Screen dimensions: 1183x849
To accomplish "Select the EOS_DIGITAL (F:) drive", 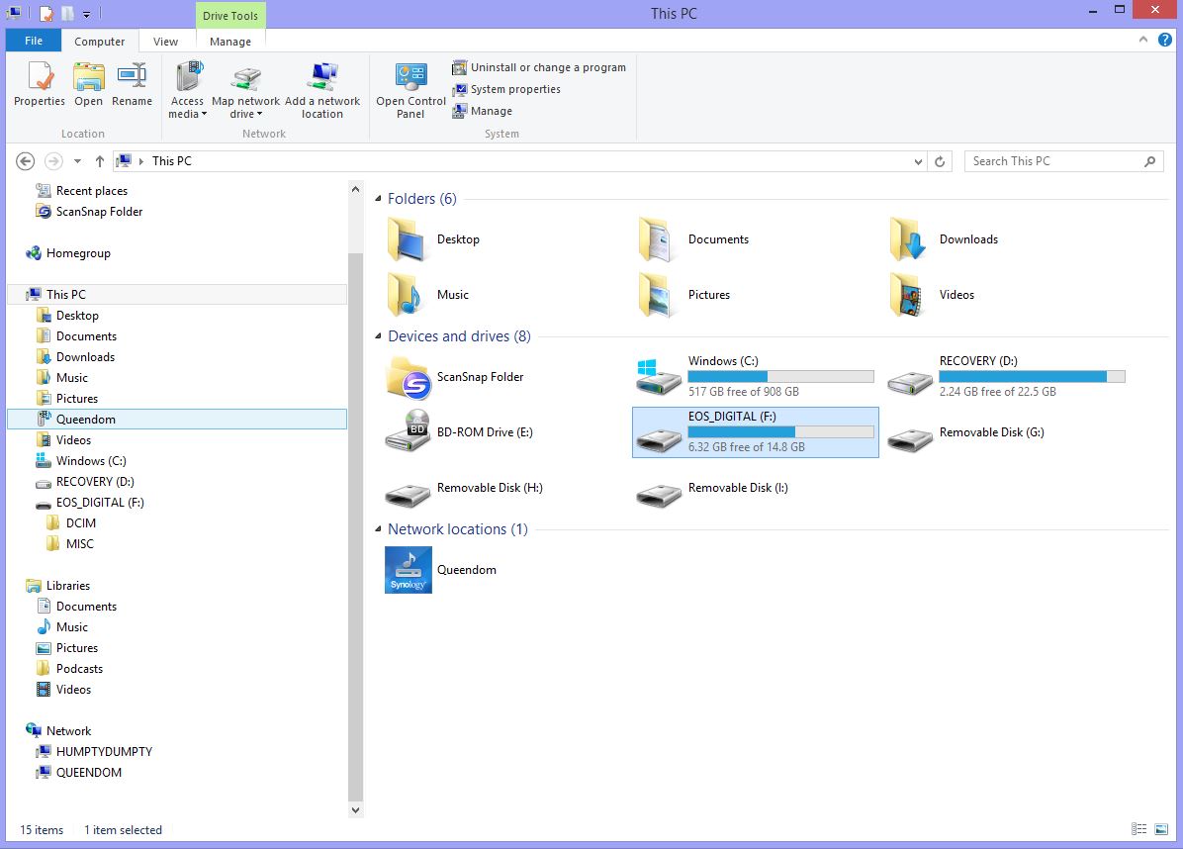I will point(756,432).
